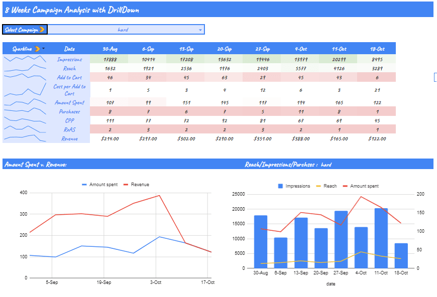The image size is (437, 297).
Task: Click the RoAS row label
Action: 69,130
